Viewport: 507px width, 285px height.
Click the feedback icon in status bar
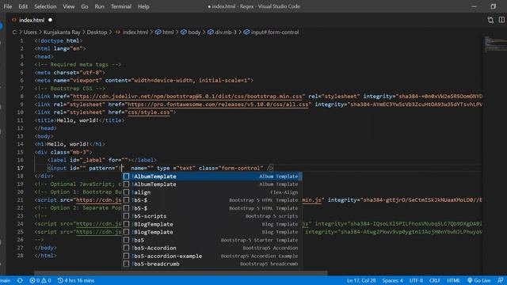[x=501, y=280]
